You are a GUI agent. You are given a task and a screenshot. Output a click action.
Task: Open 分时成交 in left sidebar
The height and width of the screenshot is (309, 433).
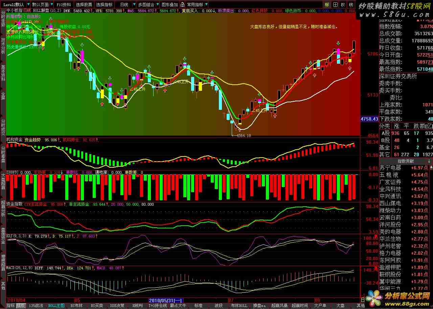pos(3,127)
